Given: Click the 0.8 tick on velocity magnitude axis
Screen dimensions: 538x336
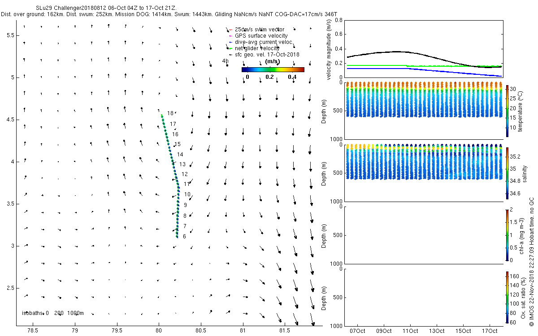Looking at the screenshot, I should (339, 21).
